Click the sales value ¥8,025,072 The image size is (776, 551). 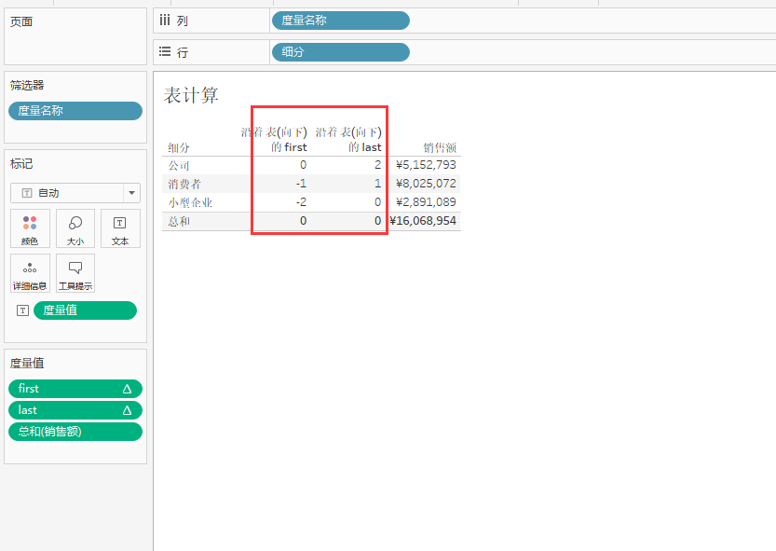click(426, 184)
